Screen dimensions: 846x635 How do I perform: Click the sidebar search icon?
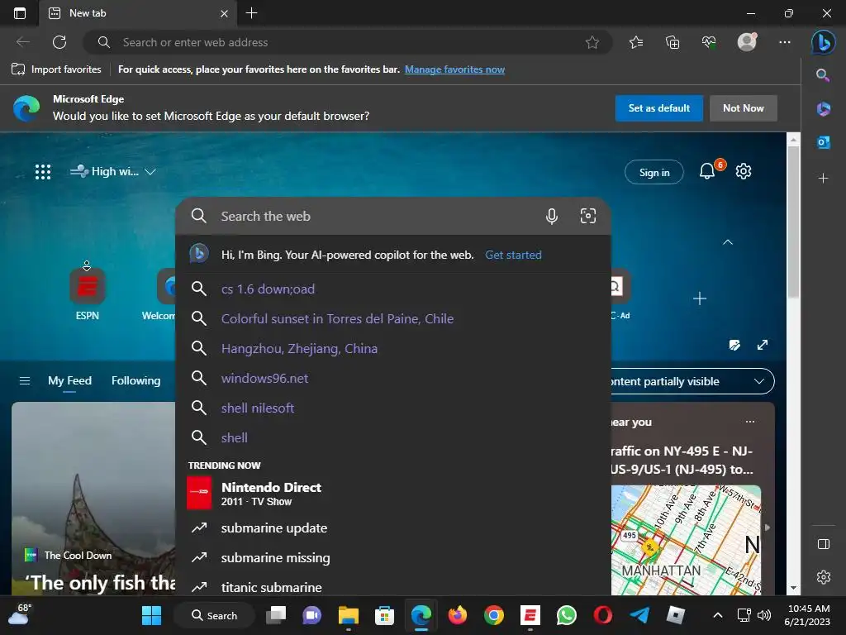pos(823,75)
